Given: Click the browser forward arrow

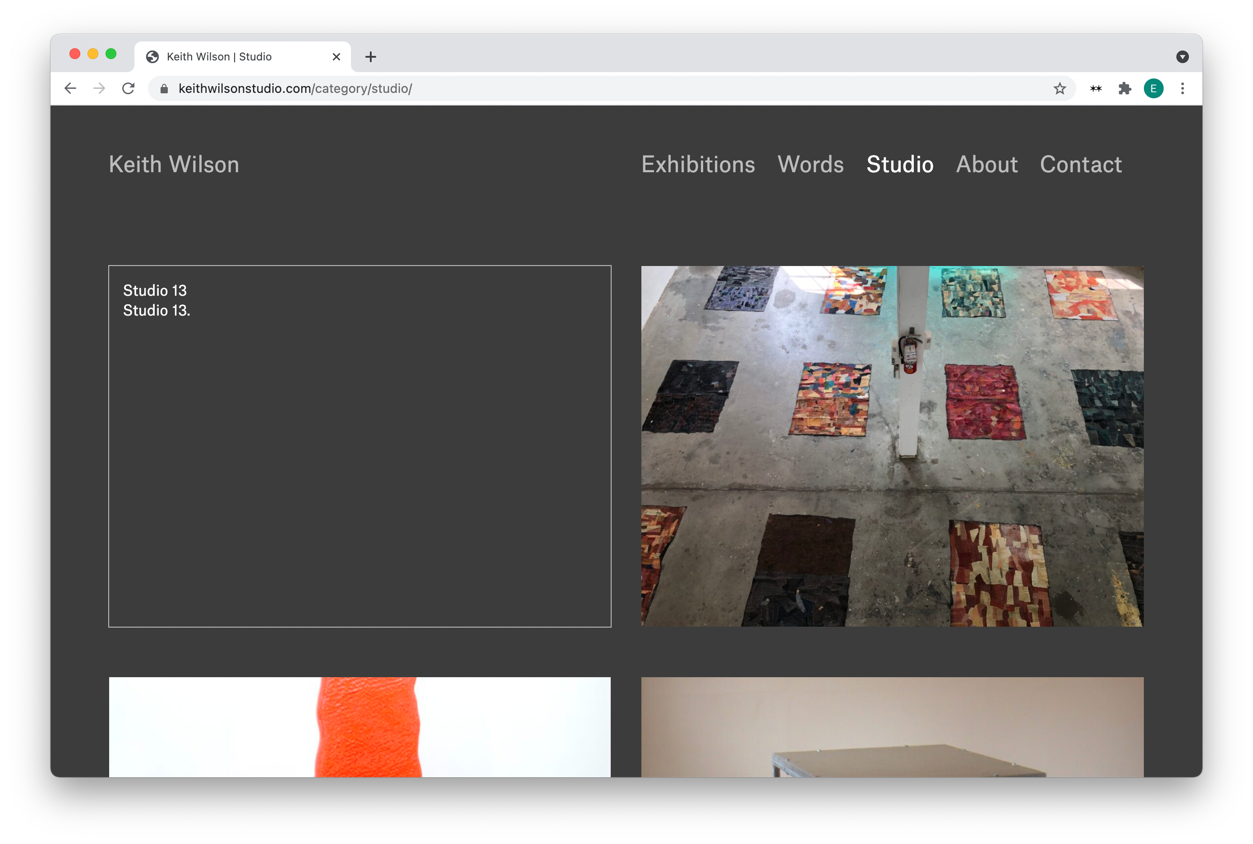Looking at the screenshot, I should pos(99,88).
